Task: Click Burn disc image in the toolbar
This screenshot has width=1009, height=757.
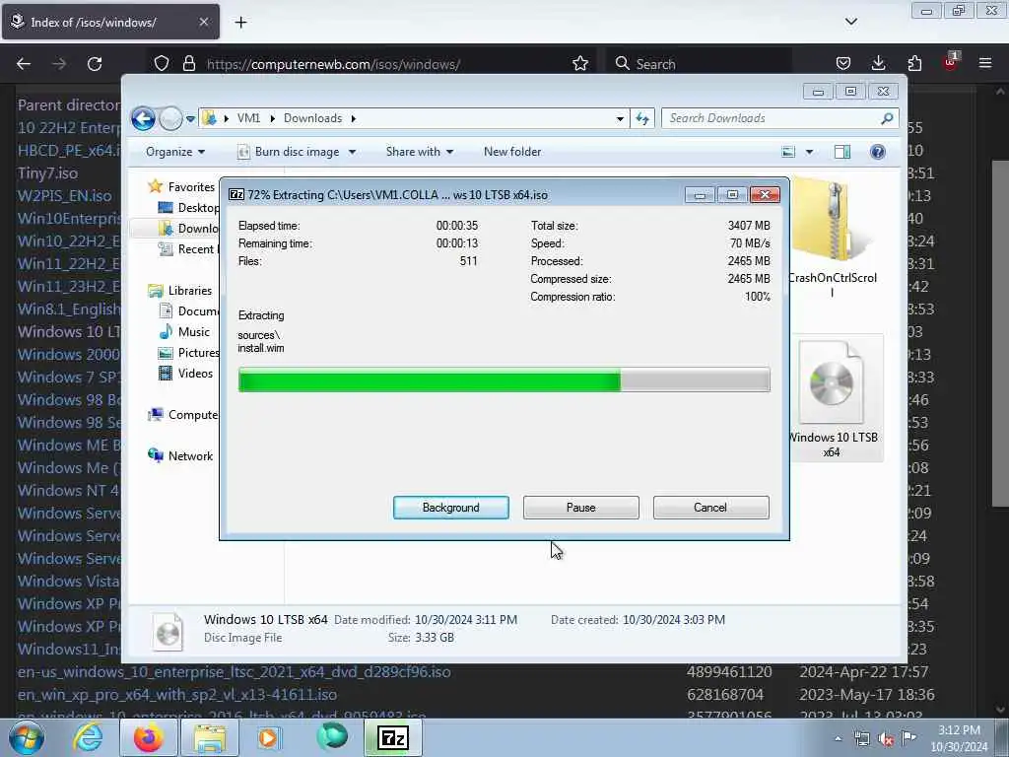Action: [x=289, y=152]
